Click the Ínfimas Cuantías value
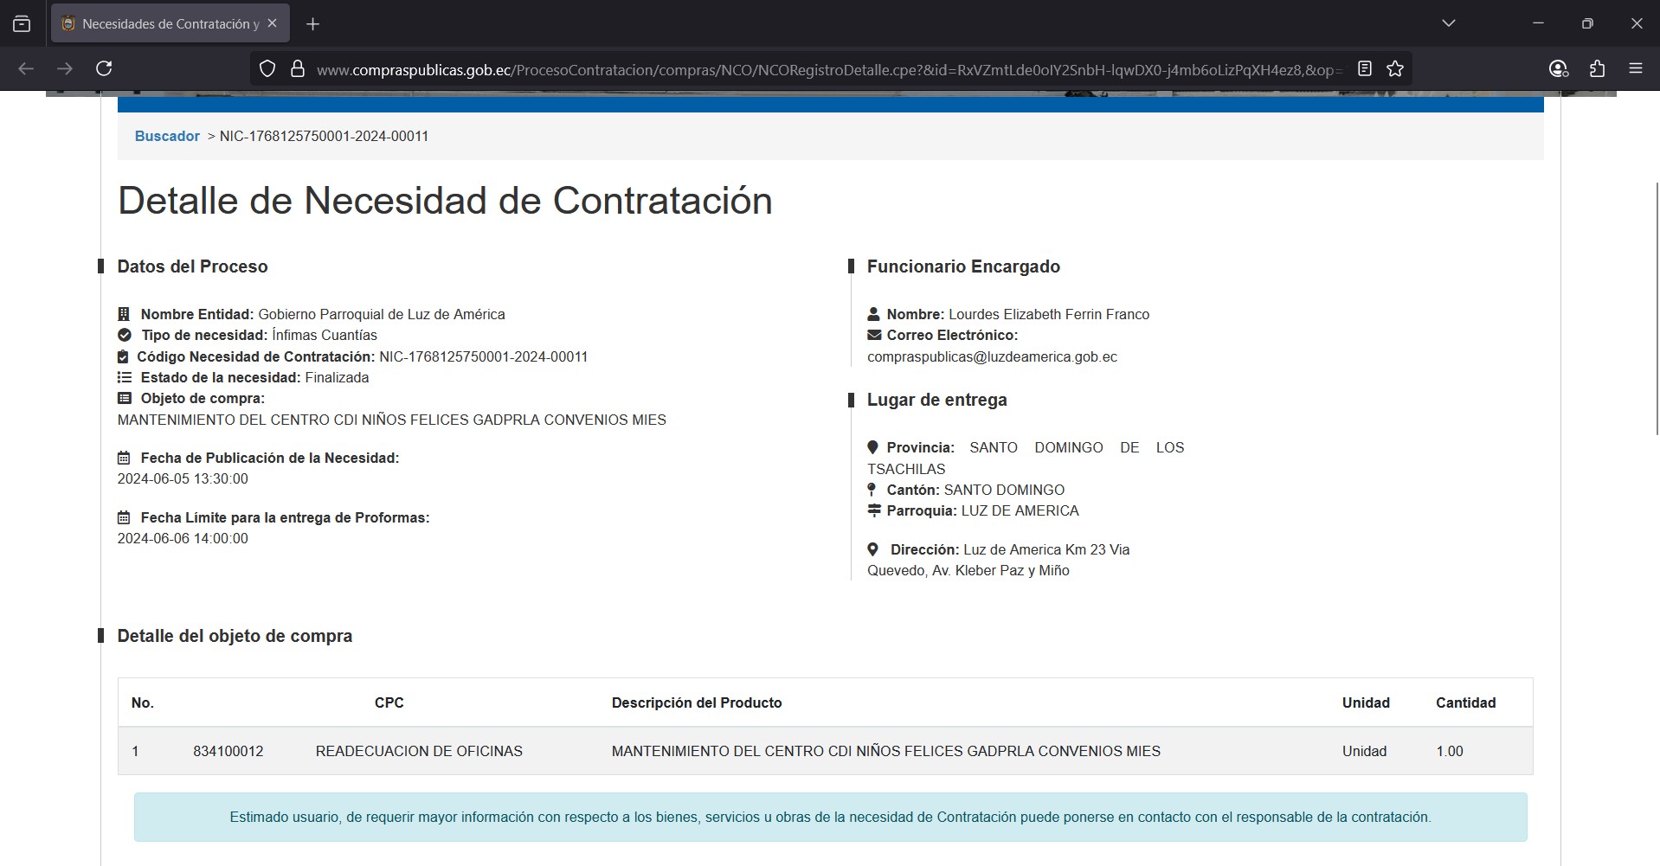This screenshot has height=866, width=1660. point(325,335)
